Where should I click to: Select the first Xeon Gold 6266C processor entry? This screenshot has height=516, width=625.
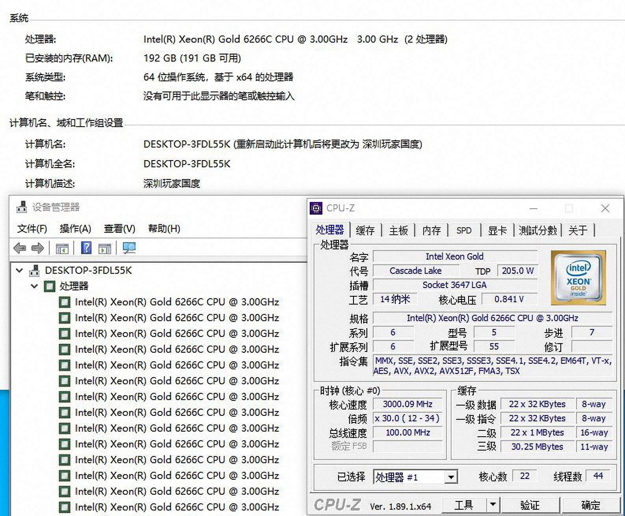[x=177, y=302]
